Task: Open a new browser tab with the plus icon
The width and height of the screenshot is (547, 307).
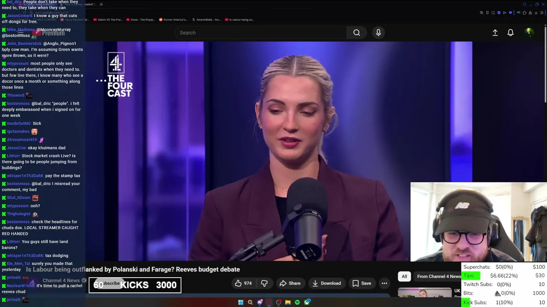Action: click(101, 4)
